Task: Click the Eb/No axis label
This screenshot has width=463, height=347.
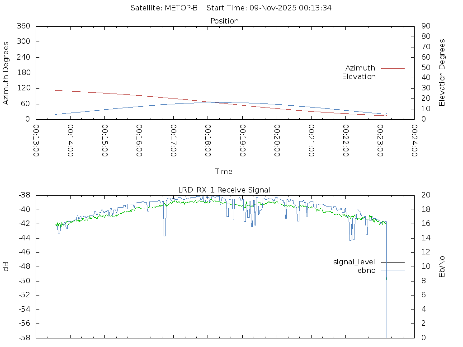Action: [442, 266]
